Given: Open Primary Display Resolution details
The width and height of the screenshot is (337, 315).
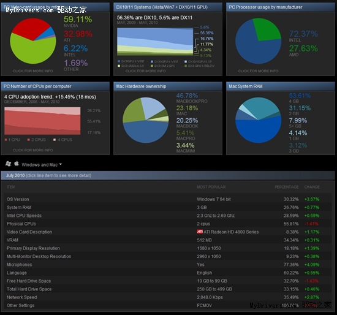Looking at the screenshot, I should point(168,248).
